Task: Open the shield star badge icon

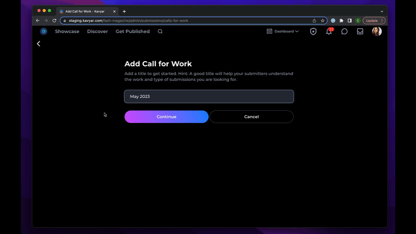Action: point(313,31)
